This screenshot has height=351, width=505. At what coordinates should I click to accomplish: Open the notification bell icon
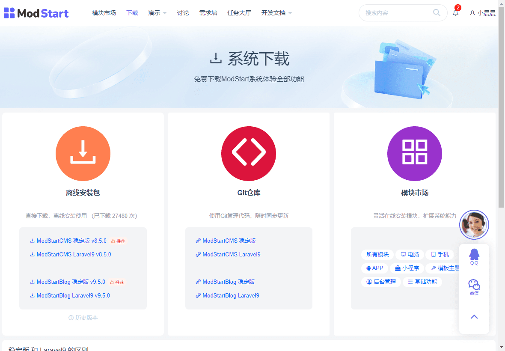(x=455, y=13)
